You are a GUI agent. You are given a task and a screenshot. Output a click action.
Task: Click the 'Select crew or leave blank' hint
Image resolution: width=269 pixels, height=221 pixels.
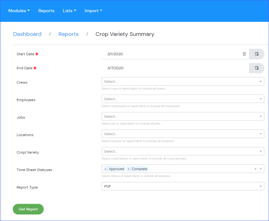coord(134,89)
